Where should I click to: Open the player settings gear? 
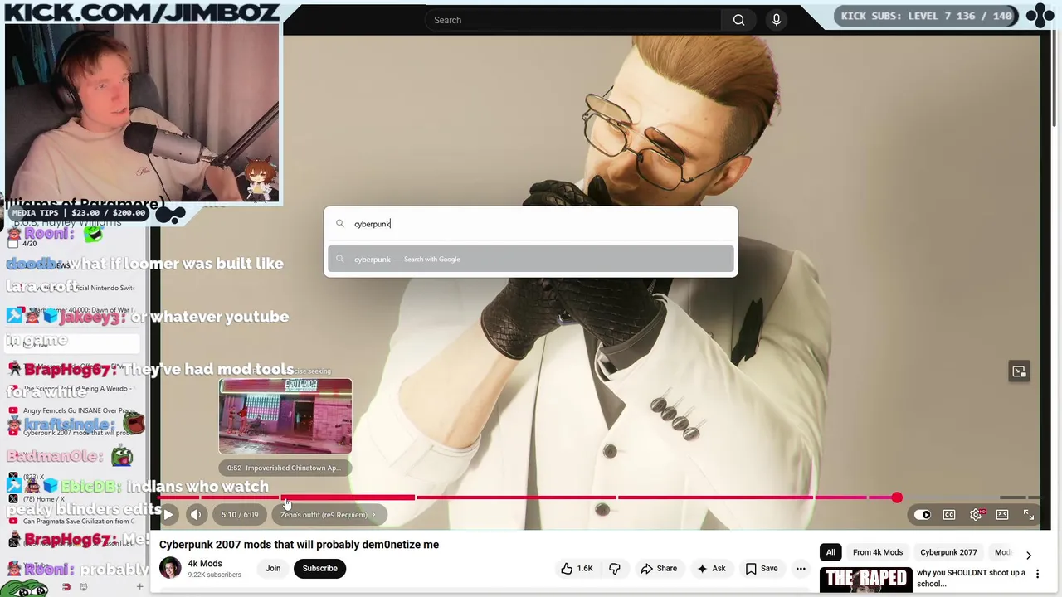point(976,515)
